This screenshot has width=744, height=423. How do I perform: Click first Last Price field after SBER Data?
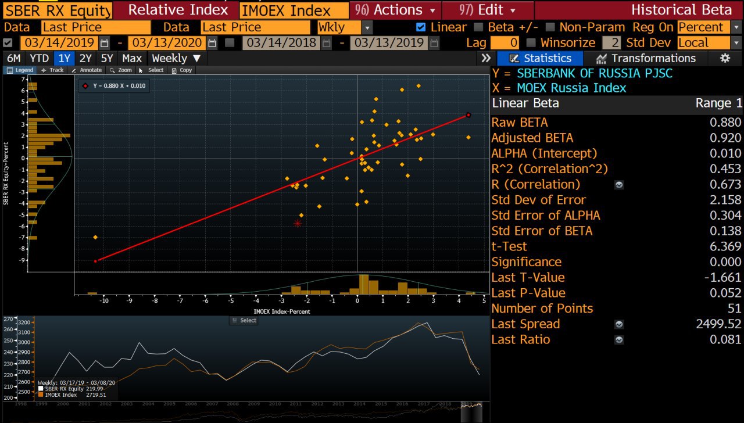click(96, 27)
